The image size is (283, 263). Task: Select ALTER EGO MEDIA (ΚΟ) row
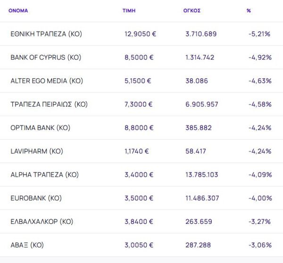click(x=47, y=81)
